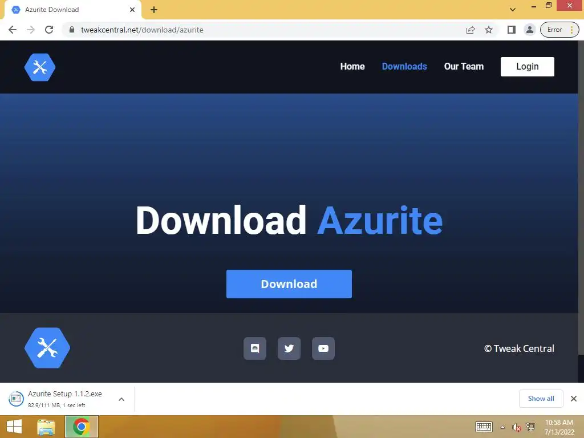584x438 pixels.
Task: Show all downloads
Action: [541, 399]
